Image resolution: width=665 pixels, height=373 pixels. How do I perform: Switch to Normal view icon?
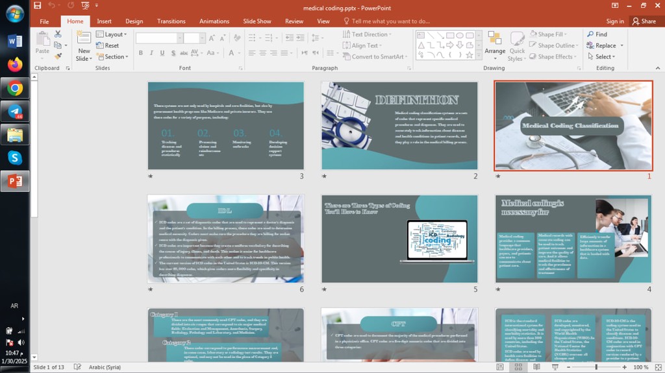click(x=500, y=367)
